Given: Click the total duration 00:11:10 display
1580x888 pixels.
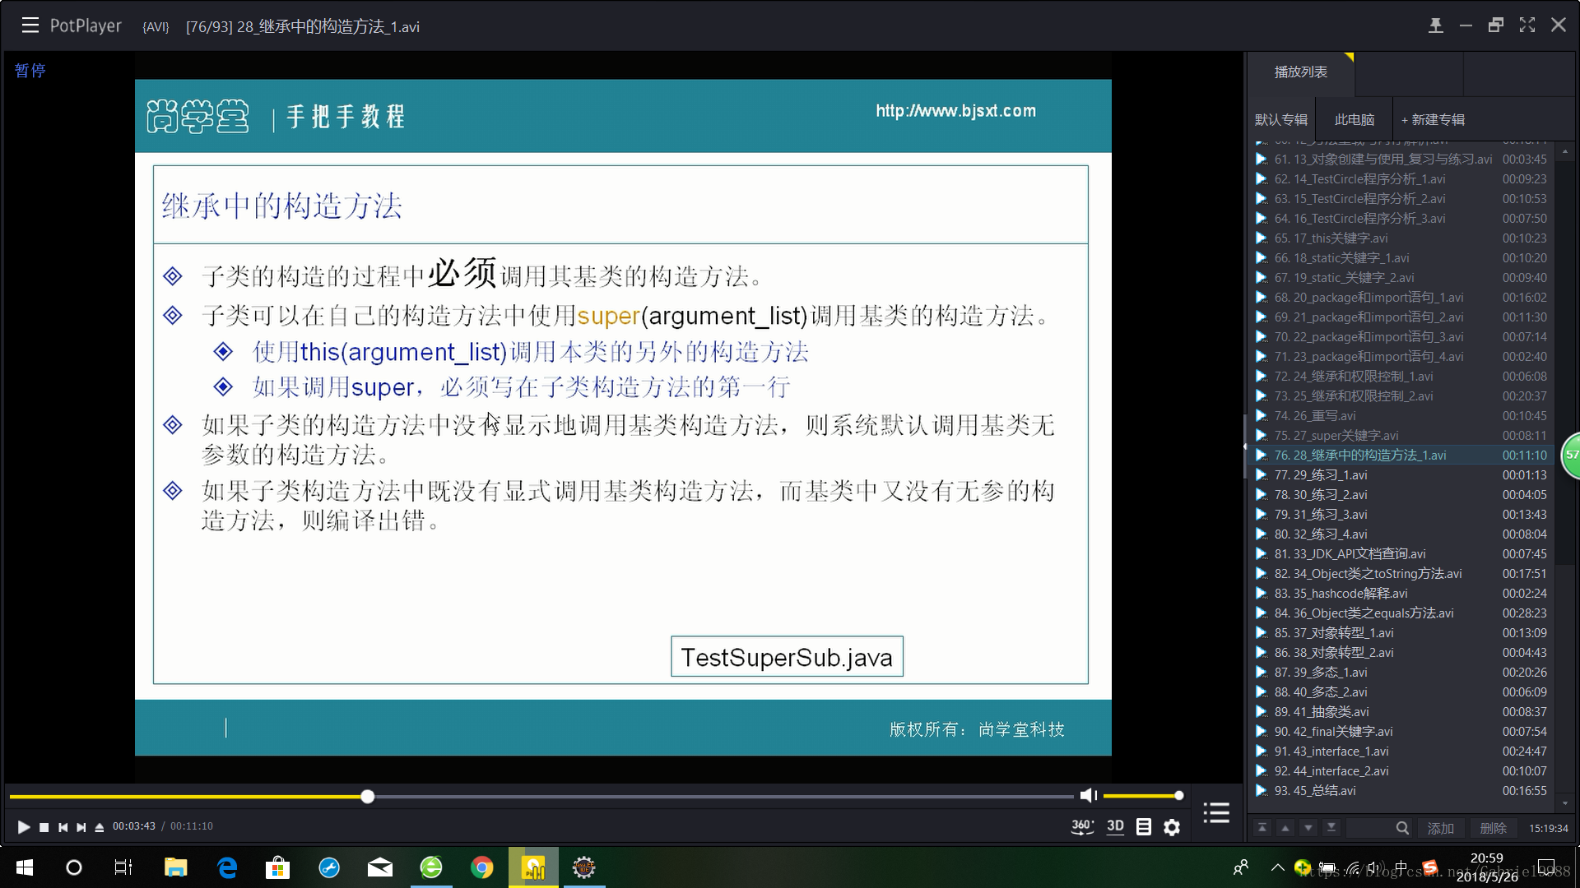Looking at the screenshot, I should coord(192,827).
